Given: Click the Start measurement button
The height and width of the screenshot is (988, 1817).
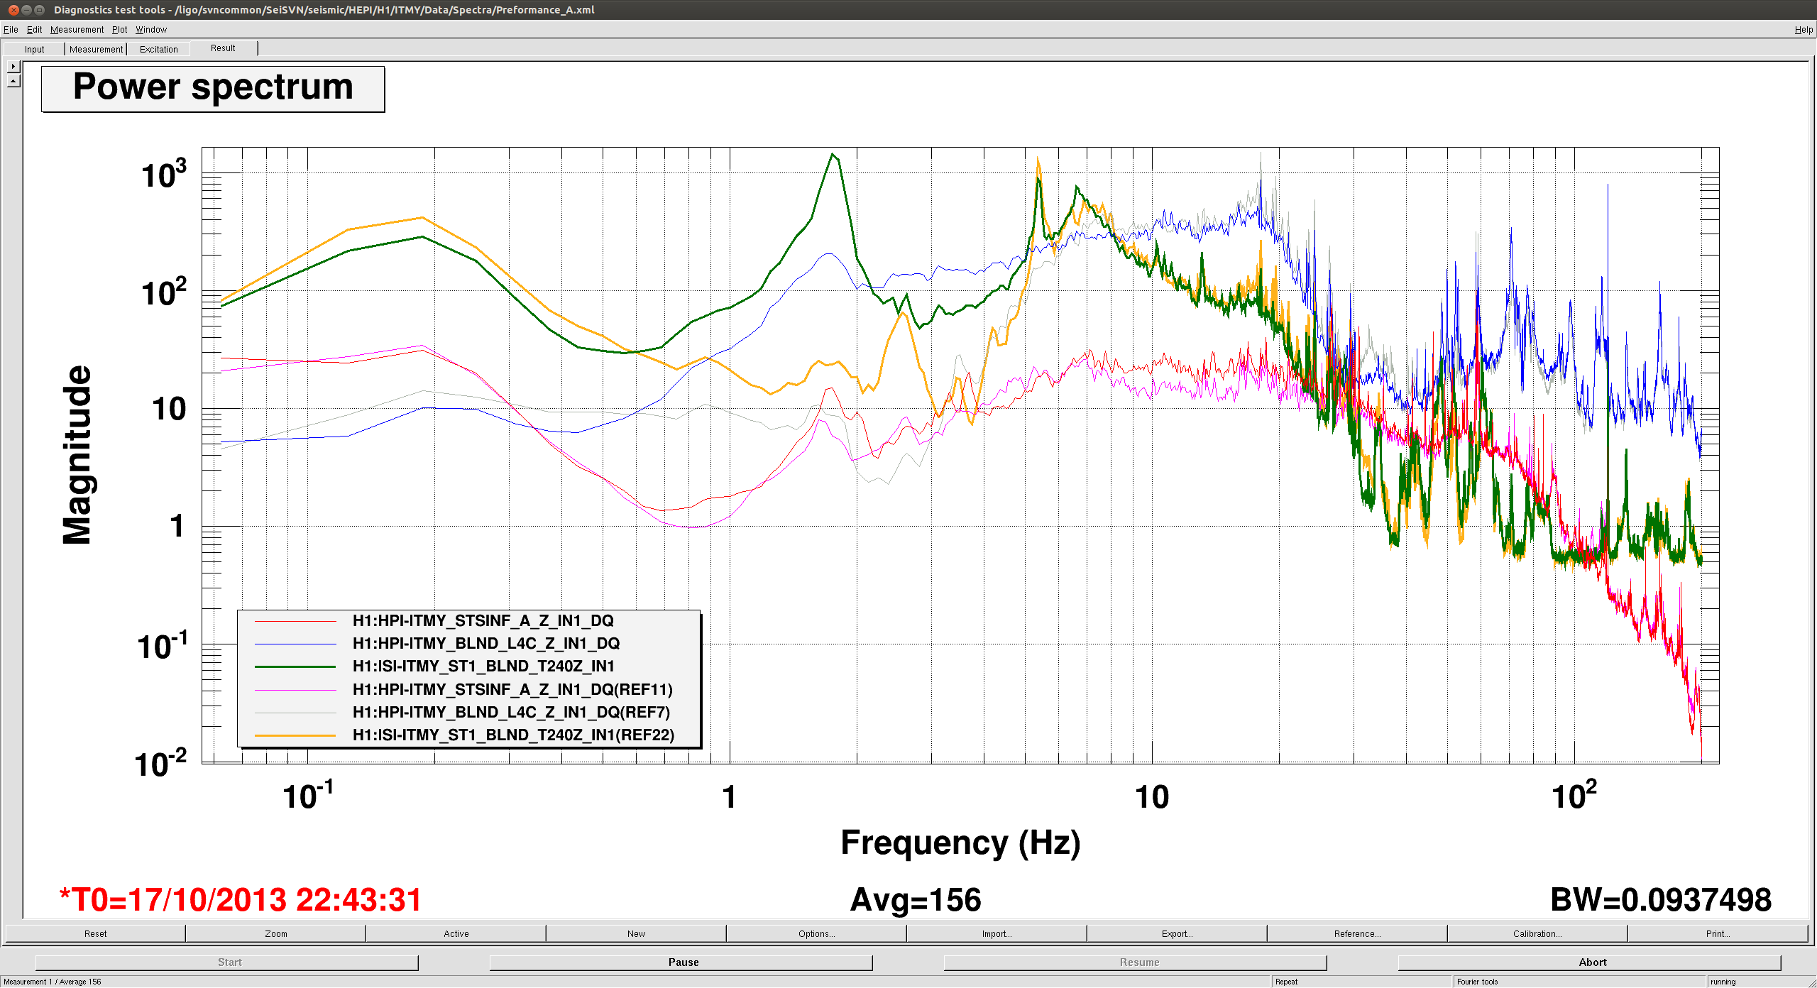Looking at the screenshot, I should pos(227,962).
